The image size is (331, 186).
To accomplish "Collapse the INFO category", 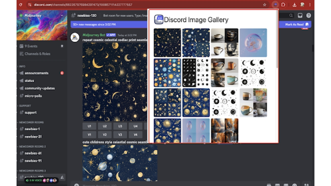I will pos(22,66).
